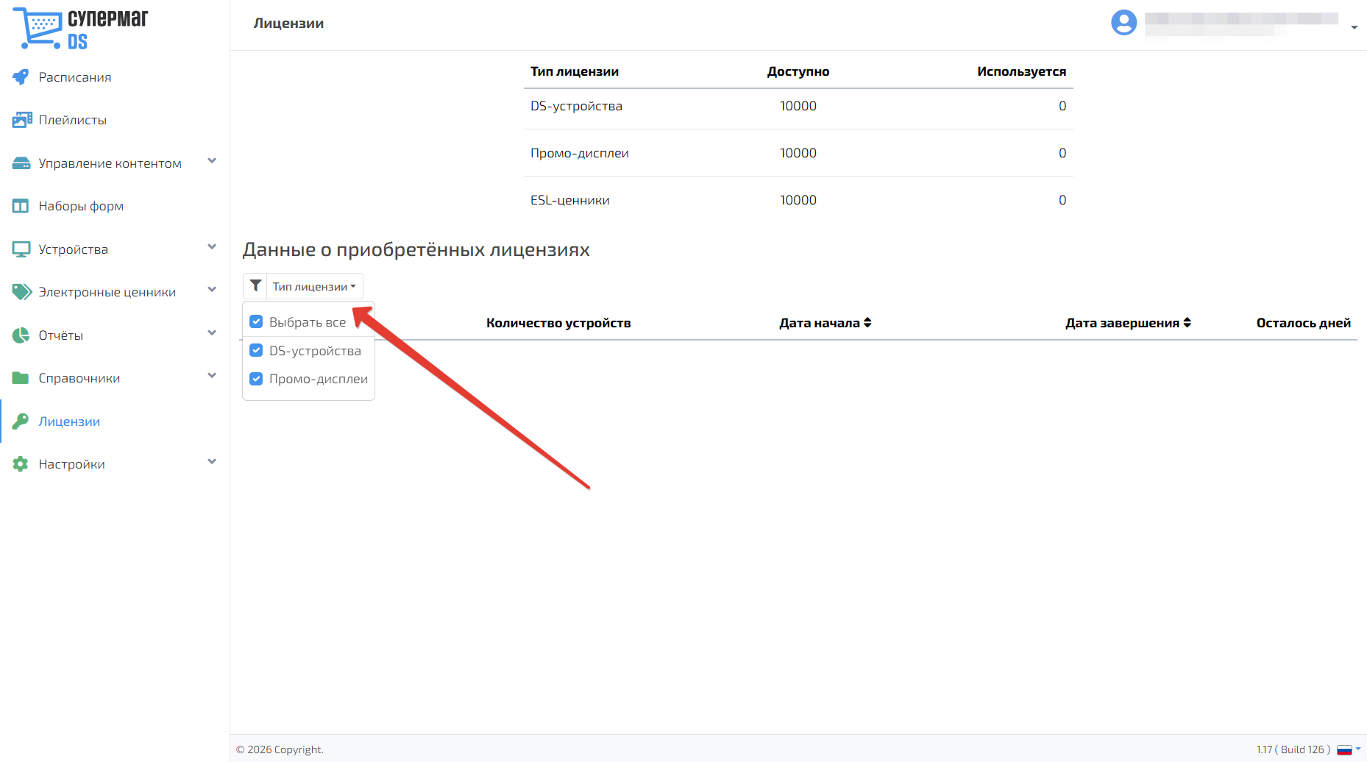
Task: Click the monitor icon for Устройства
Action: 21,249
